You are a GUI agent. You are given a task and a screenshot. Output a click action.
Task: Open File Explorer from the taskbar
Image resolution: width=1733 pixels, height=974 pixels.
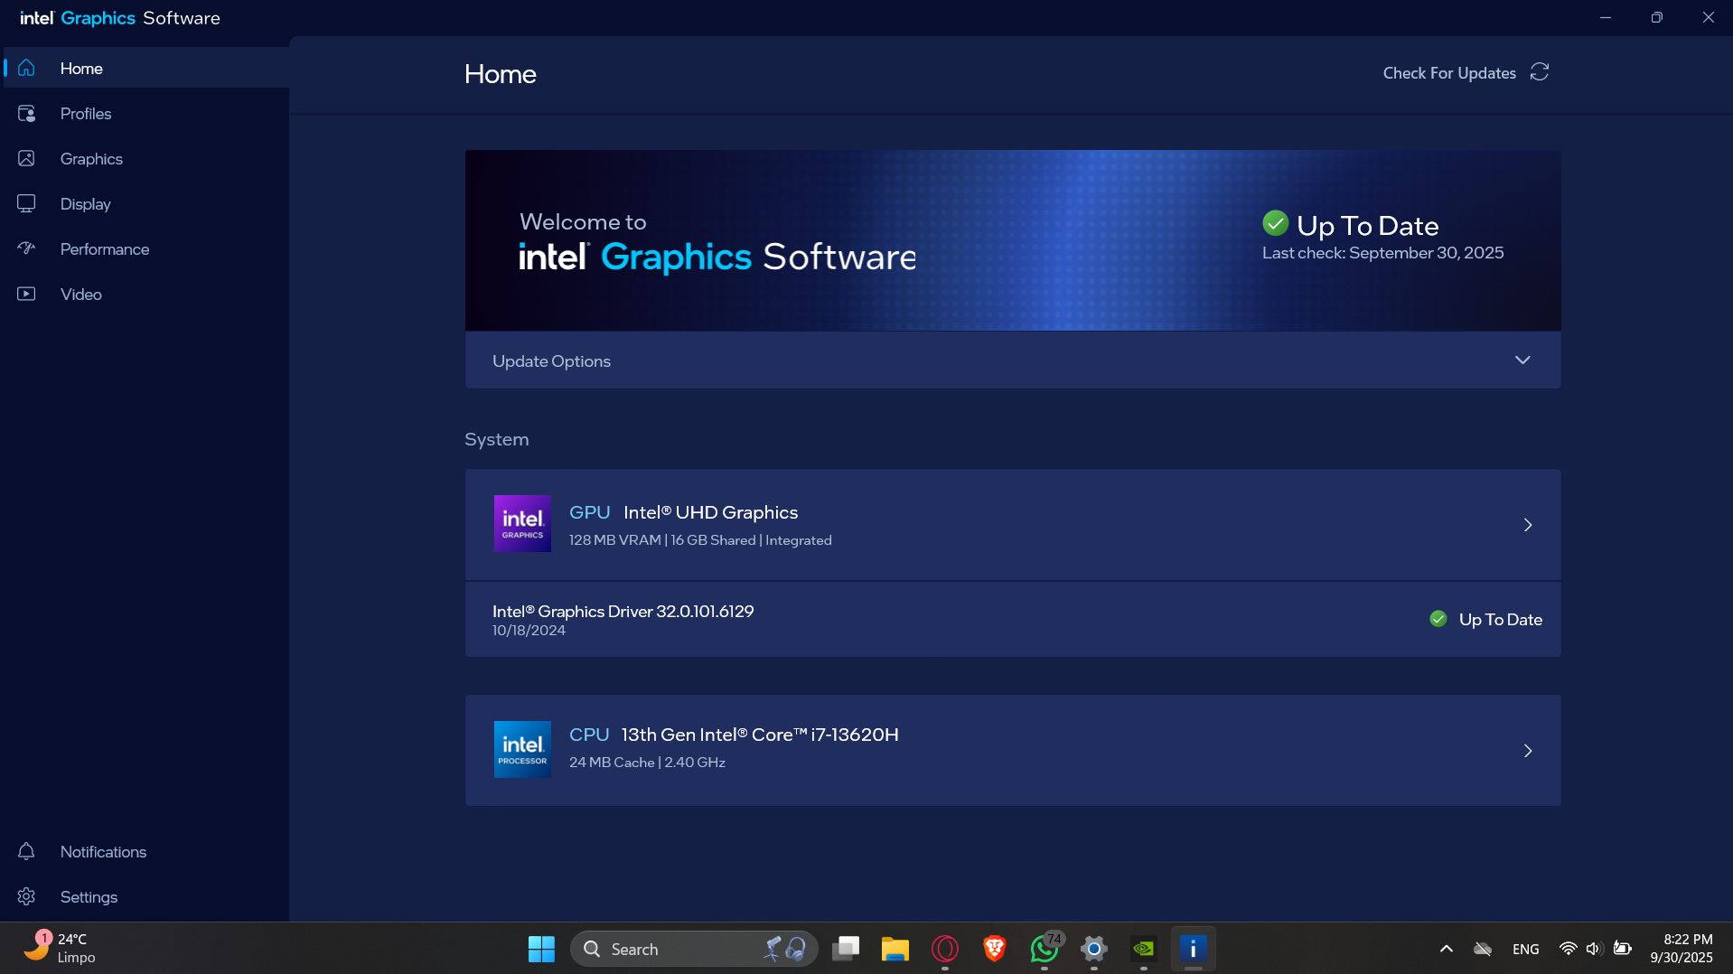(x=895, y=949)
